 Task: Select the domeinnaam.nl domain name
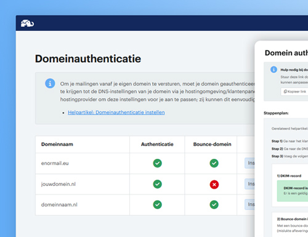click(x=59, y=204)
